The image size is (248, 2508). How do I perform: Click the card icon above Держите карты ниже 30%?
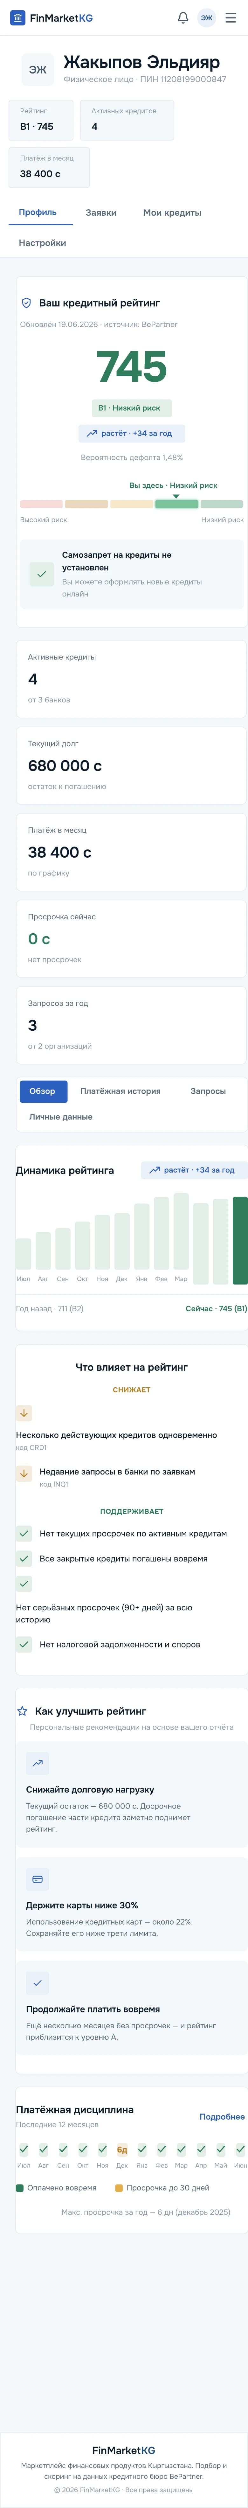point(37,1879)
